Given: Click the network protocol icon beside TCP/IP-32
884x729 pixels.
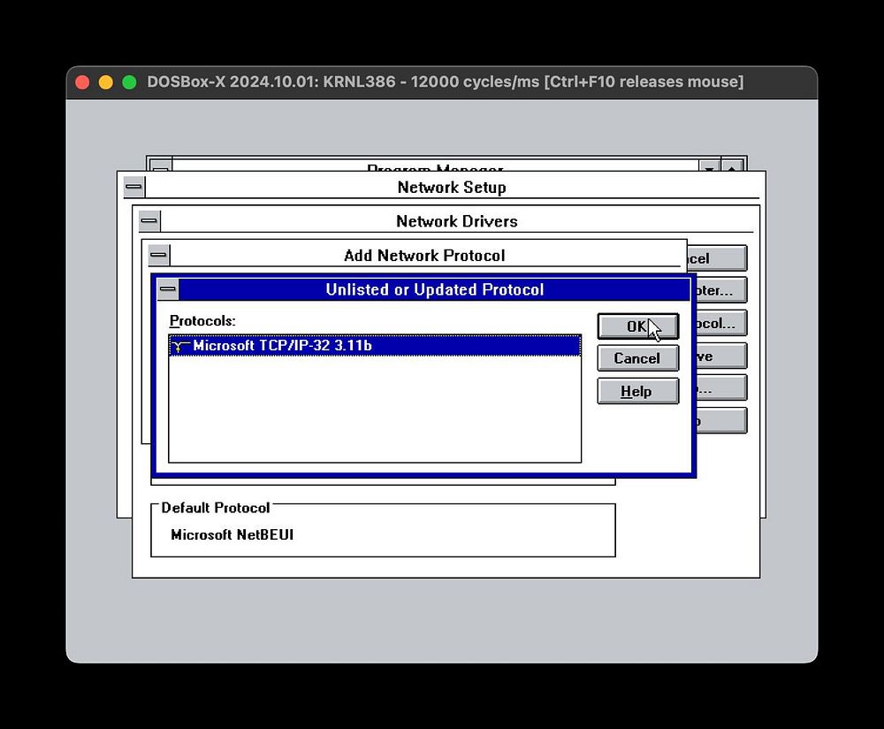Looking at the screenshot, I should coord(180,345).
